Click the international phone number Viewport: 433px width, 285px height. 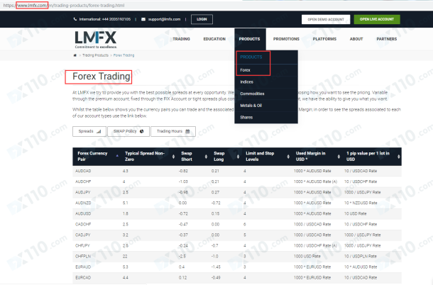click(x=105, y=19)
